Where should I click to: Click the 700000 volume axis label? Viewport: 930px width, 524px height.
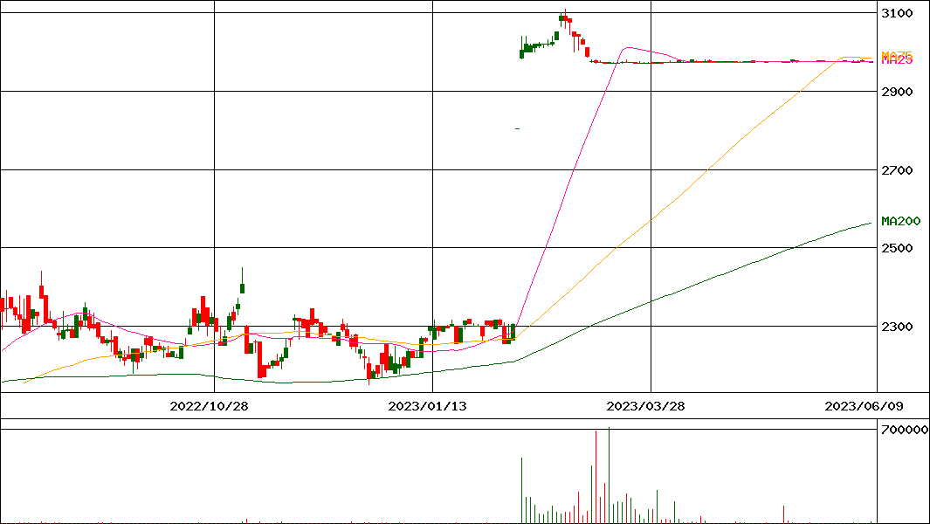click(903, 430)
